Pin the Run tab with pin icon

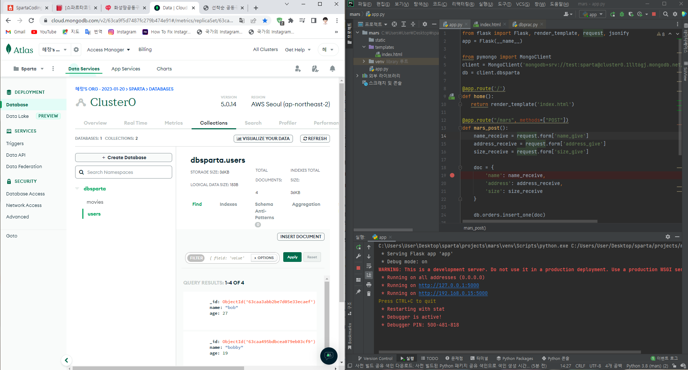pyautogui.click(x=358, y=292)
